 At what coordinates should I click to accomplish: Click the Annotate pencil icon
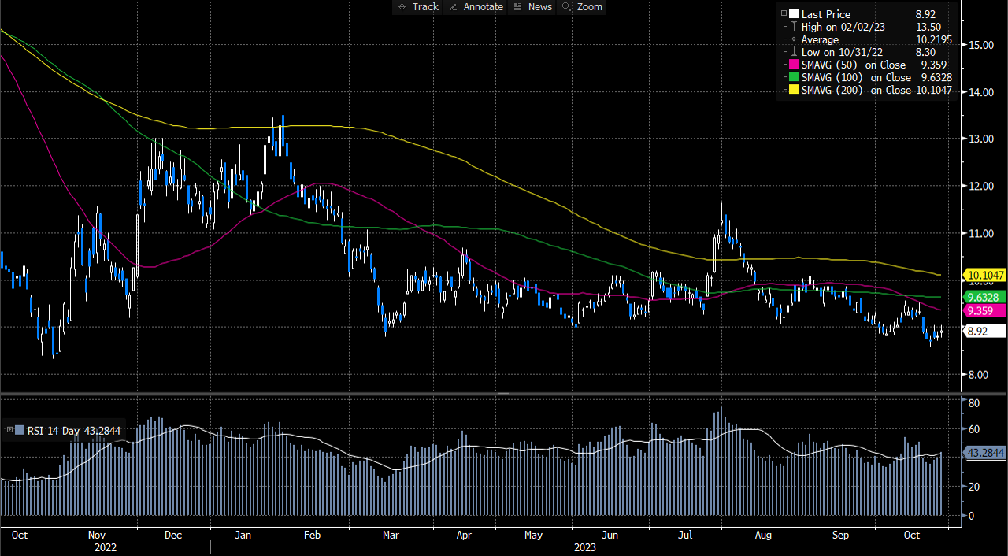453,7
